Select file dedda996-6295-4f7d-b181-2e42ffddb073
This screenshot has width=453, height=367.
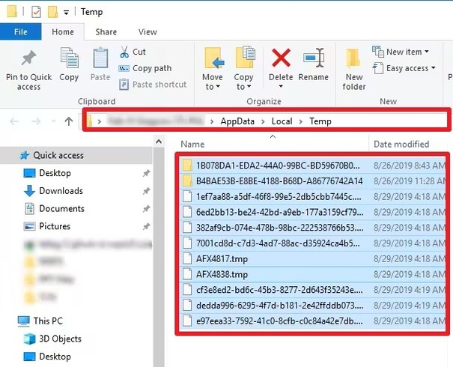point(312,305)
